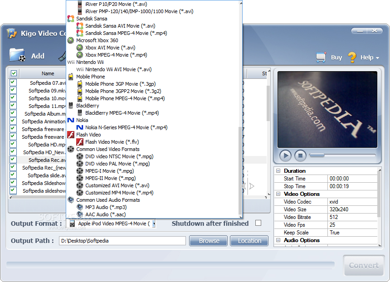The image size is (390, 282).
Task: Click the BlackBerry category icon
Action: (71, 106)
